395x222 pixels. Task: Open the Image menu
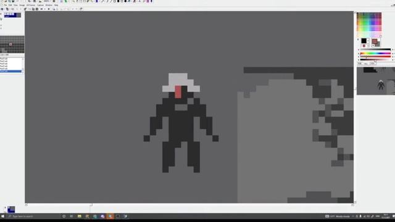pyautogui.click(x=22, y=5)
